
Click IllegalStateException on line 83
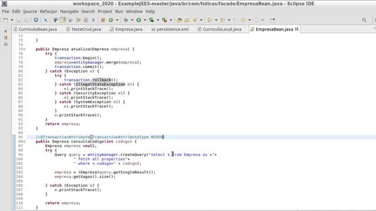pos(100,84)
